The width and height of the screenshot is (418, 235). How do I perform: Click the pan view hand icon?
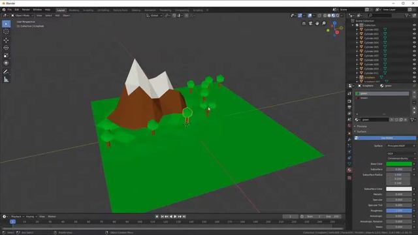pyautogui.click(x=317, y=23)
